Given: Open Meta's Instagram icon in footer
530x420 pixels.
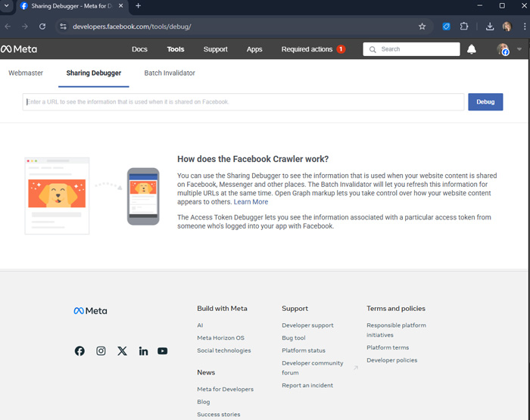Looking at the screenshot, I should click(x=101, y=351).
